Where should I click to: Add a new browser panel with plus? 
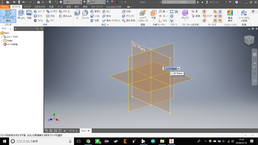16,29
